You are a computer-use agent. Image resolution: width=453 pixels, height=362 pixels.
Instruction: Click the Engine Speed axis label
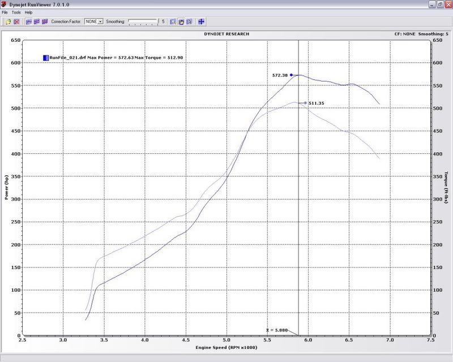point(226,347)
